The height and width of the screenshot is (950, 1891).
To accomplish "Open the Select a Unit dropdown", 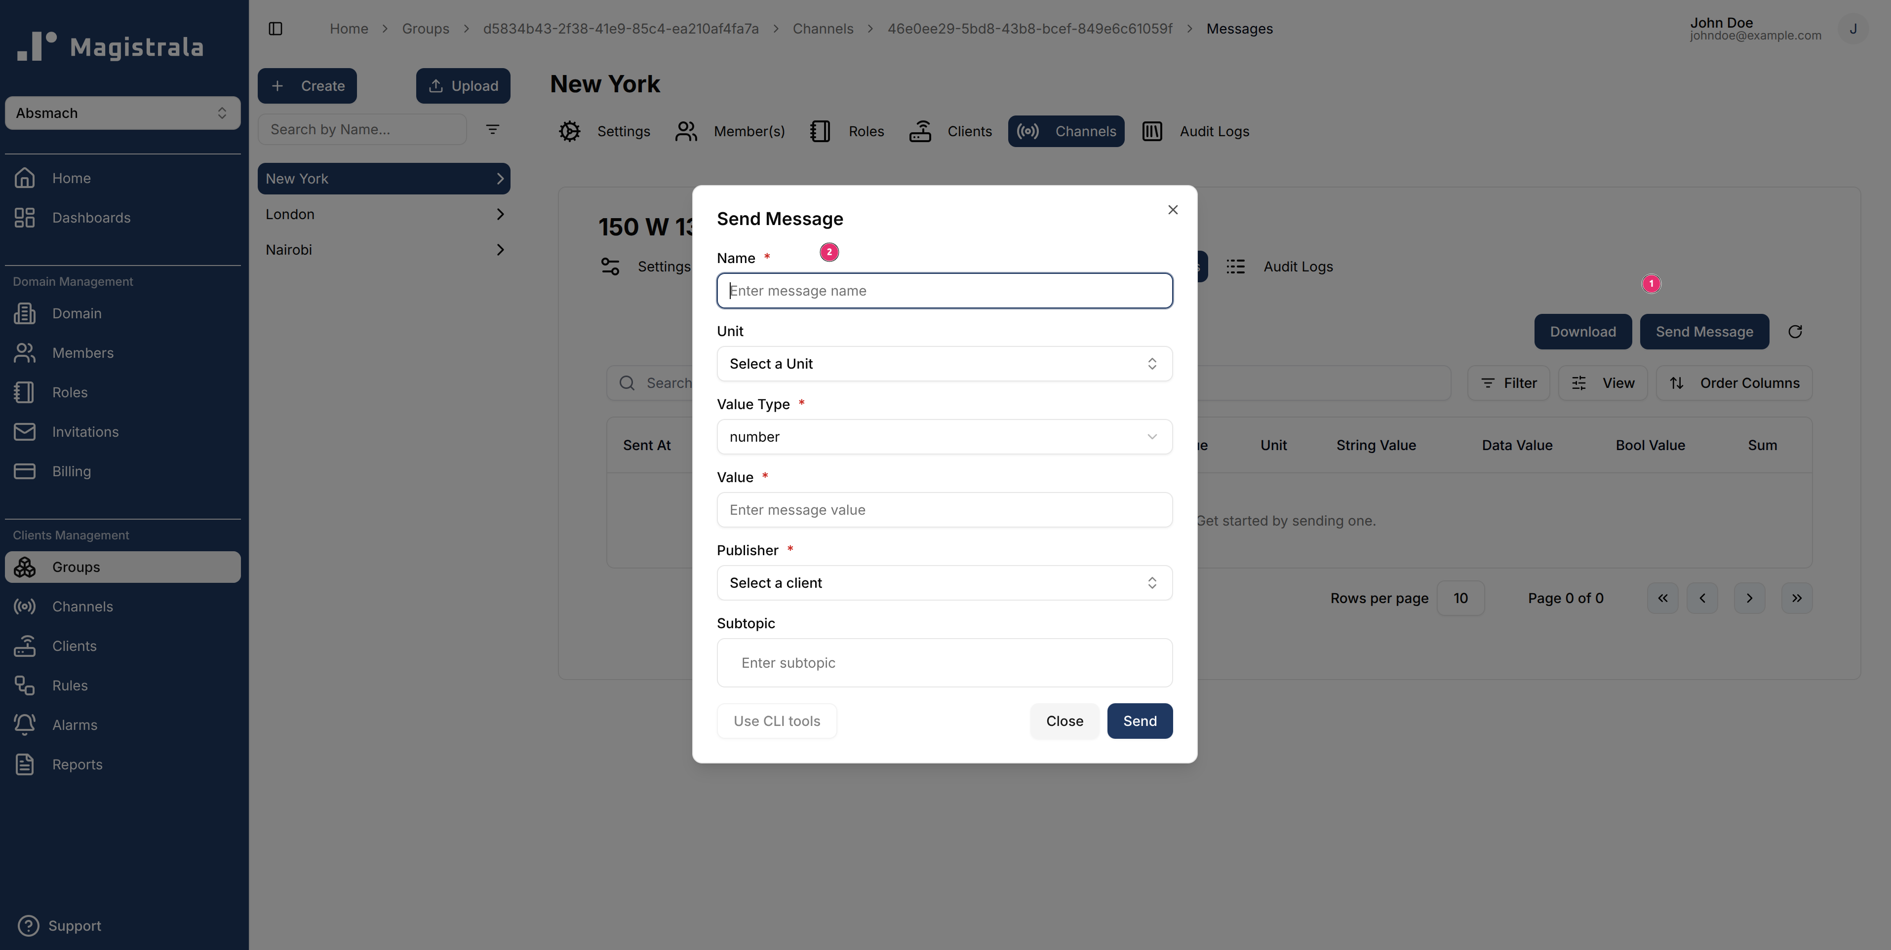I will coord(944,364).
